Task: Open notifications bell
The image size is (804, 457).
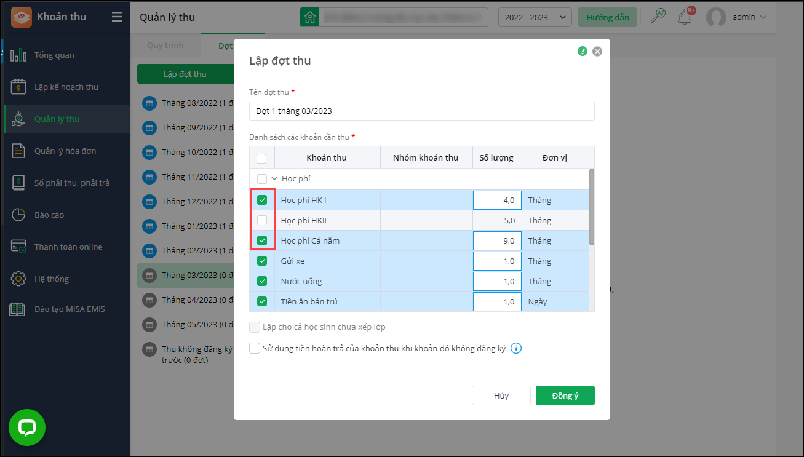Action: click(x=685, y=17)
